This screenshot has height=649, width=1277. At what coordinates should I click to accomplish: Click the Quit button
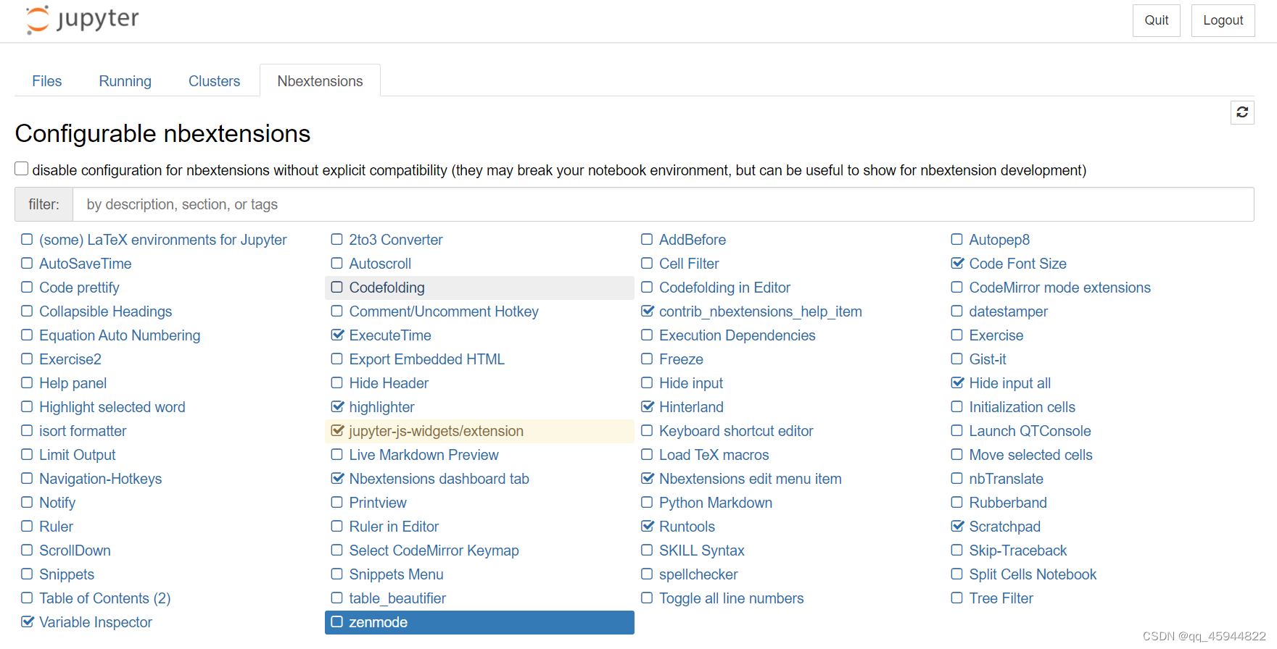pos(1157,20)
